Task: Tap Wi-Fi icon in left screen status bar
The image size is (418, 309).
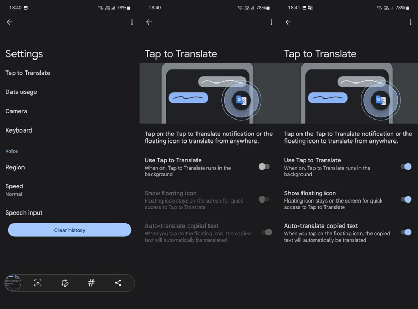Action: [100, 8]
